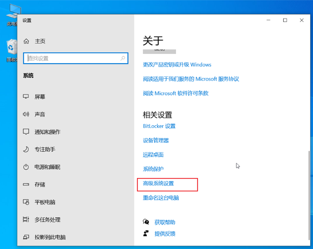
Task: Select the tablet icon beside 平板电脑
Action: (x=26, y=202)
